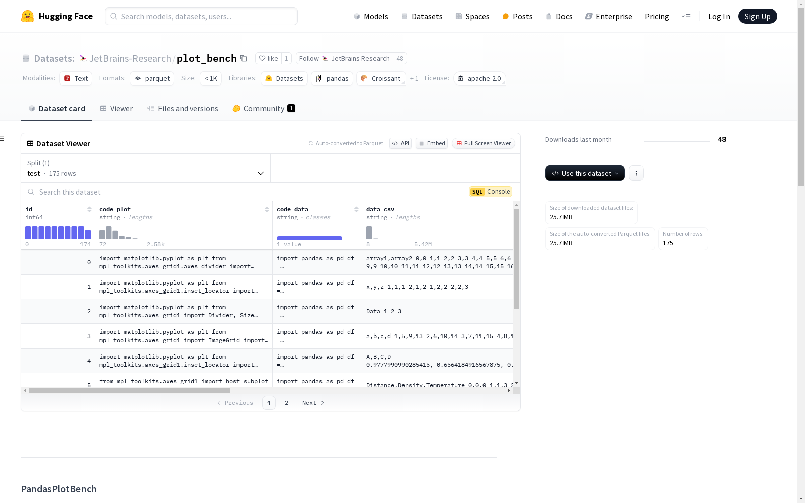Viewport: 805px width, 503px height.
Task: Click the Log In link
Action: pos(719,16)
